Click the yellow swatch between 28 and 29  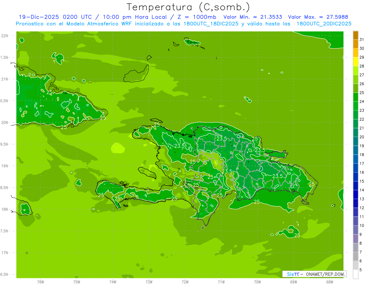pyautogui.click(x=356, y=62)
